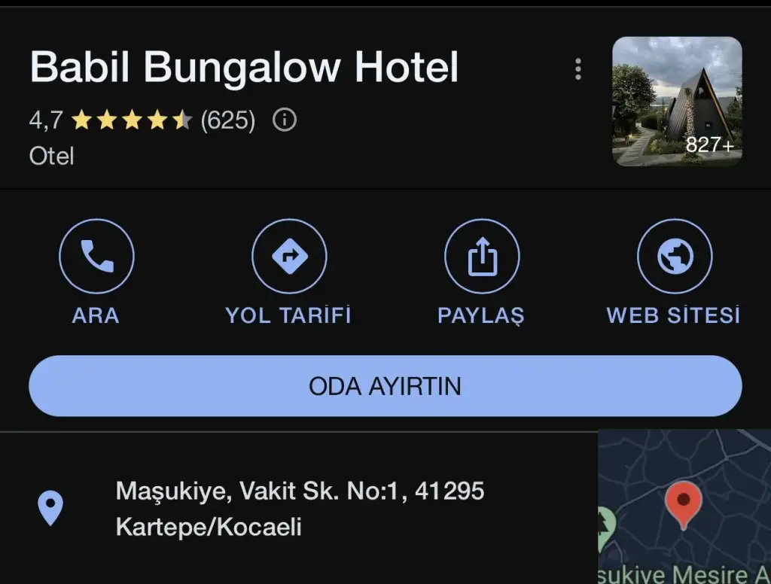Tap the five-star rating row
The image size is (771, 584).
[133, 120]
